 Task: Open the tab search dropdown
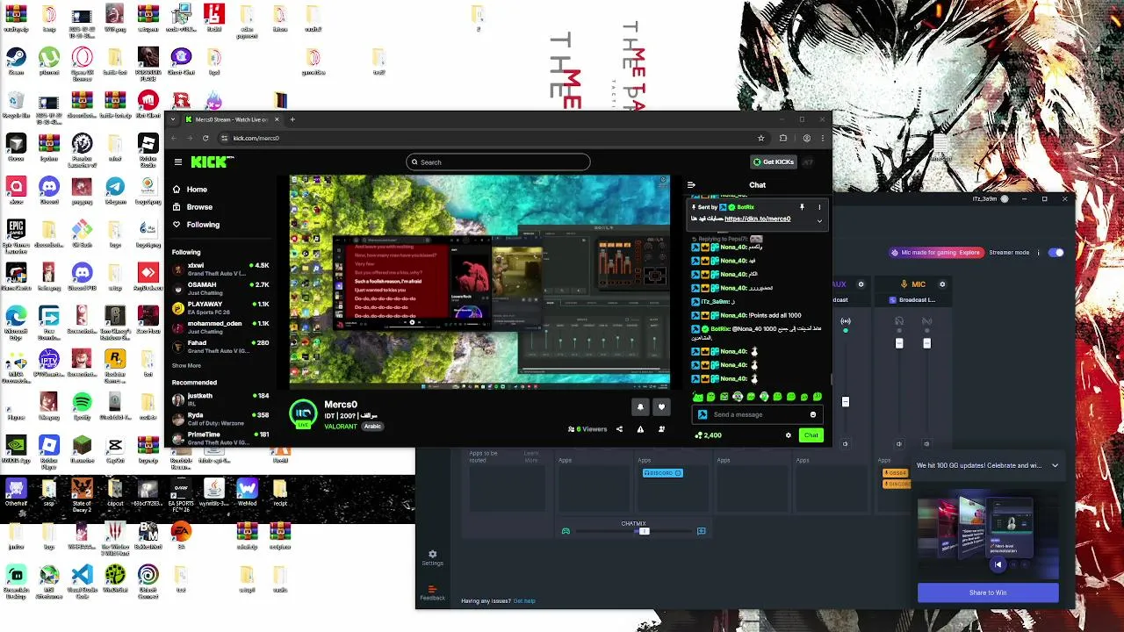pyautogui.click(x=173, y=119)
